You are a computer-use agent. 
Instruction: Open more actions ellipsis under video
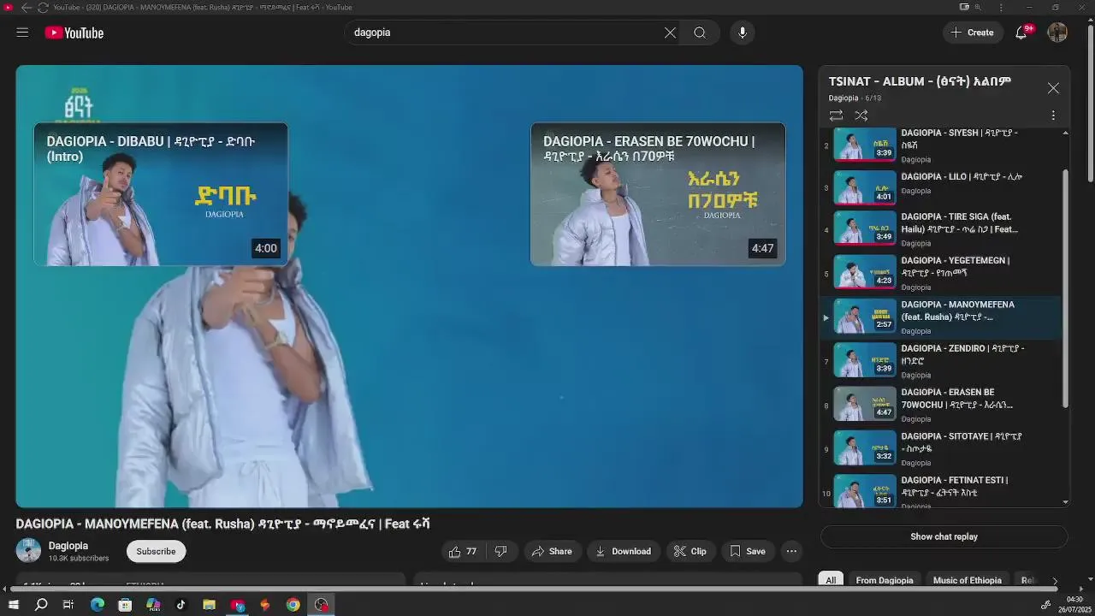pos(792,551)
